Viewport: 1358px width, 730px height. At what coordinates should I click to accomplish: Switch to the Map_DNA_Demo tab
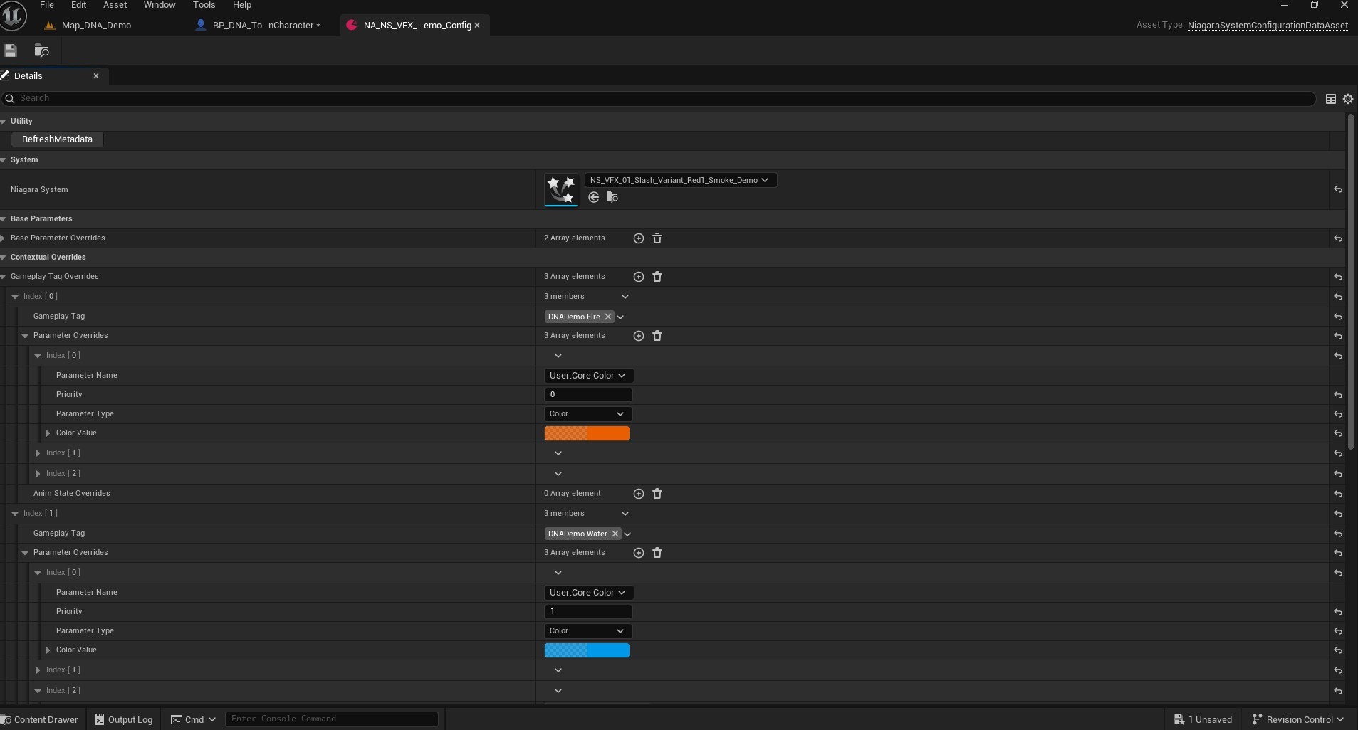(x=96, y=26)
